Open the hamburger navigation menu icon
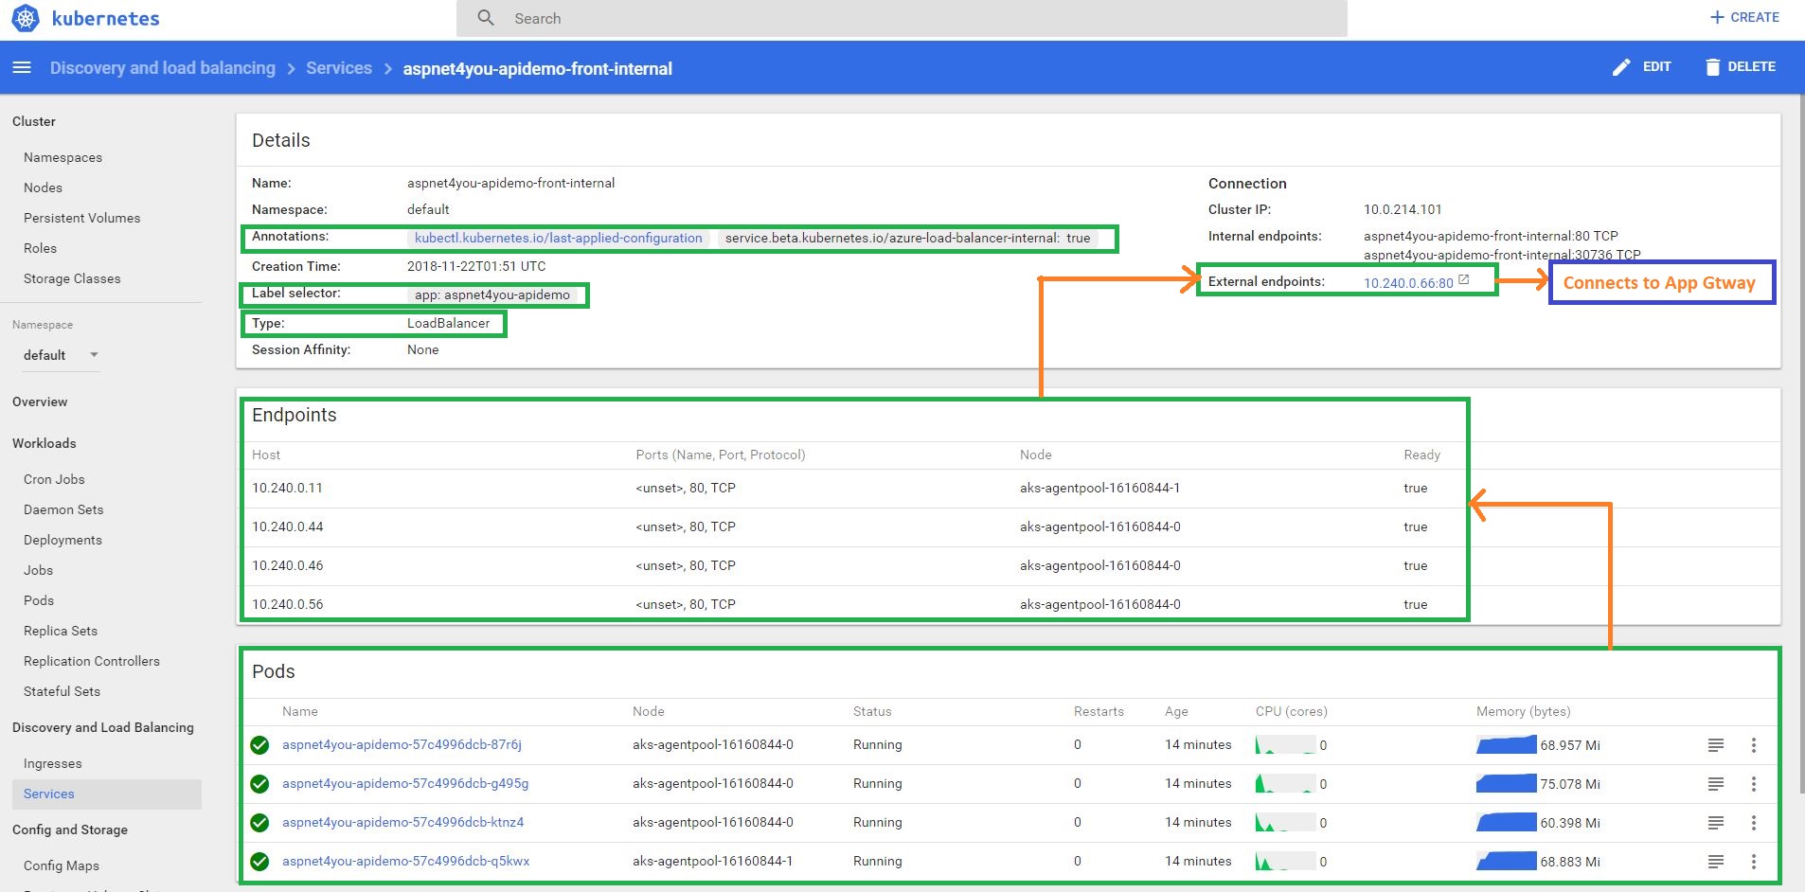The width and height of the screenshot is (1805, 892). point(22,67)
